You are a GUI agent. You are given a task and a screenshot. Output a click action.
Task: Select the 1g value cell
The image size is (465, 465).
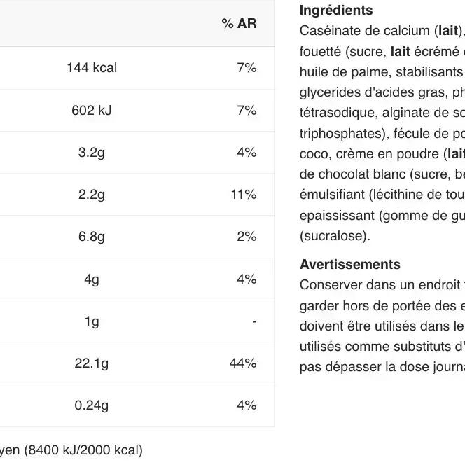click(x=92, y=321)
